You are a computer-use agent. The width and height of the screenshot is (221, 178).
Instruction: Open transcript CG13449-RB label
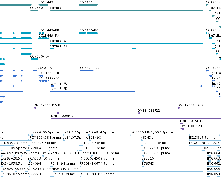49,30
